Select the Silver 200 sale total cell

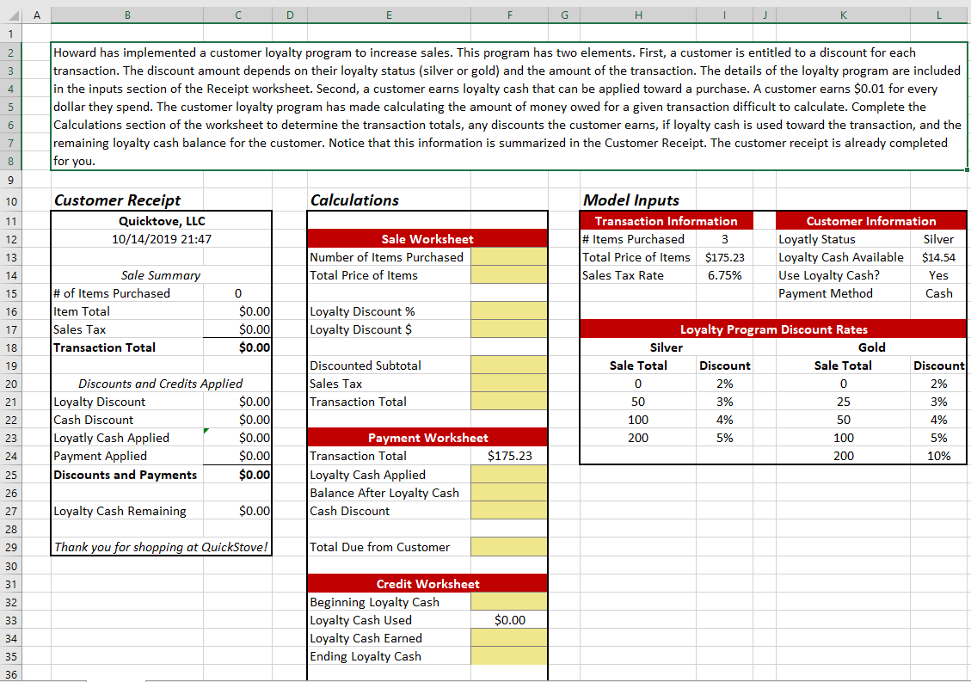638,438
